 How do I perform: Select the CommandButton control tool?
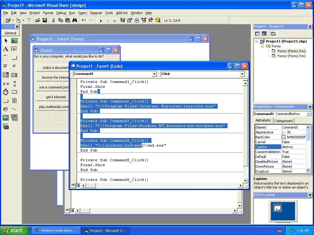14,58
